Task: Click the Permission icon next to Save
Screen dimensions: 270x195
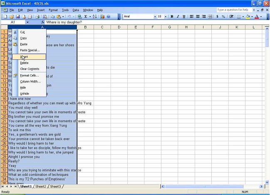Action: [x=24, y=17]
